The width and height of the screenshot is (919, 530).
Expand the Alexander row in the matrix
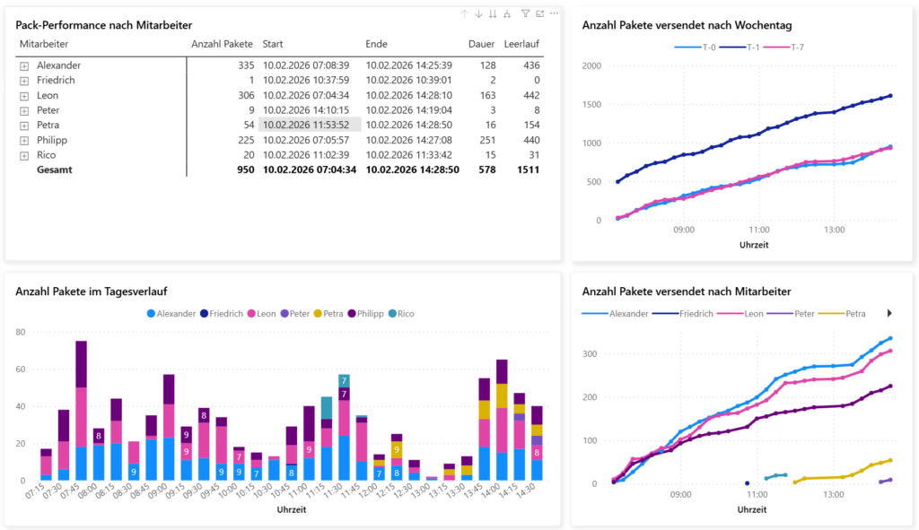click(24, 65)
